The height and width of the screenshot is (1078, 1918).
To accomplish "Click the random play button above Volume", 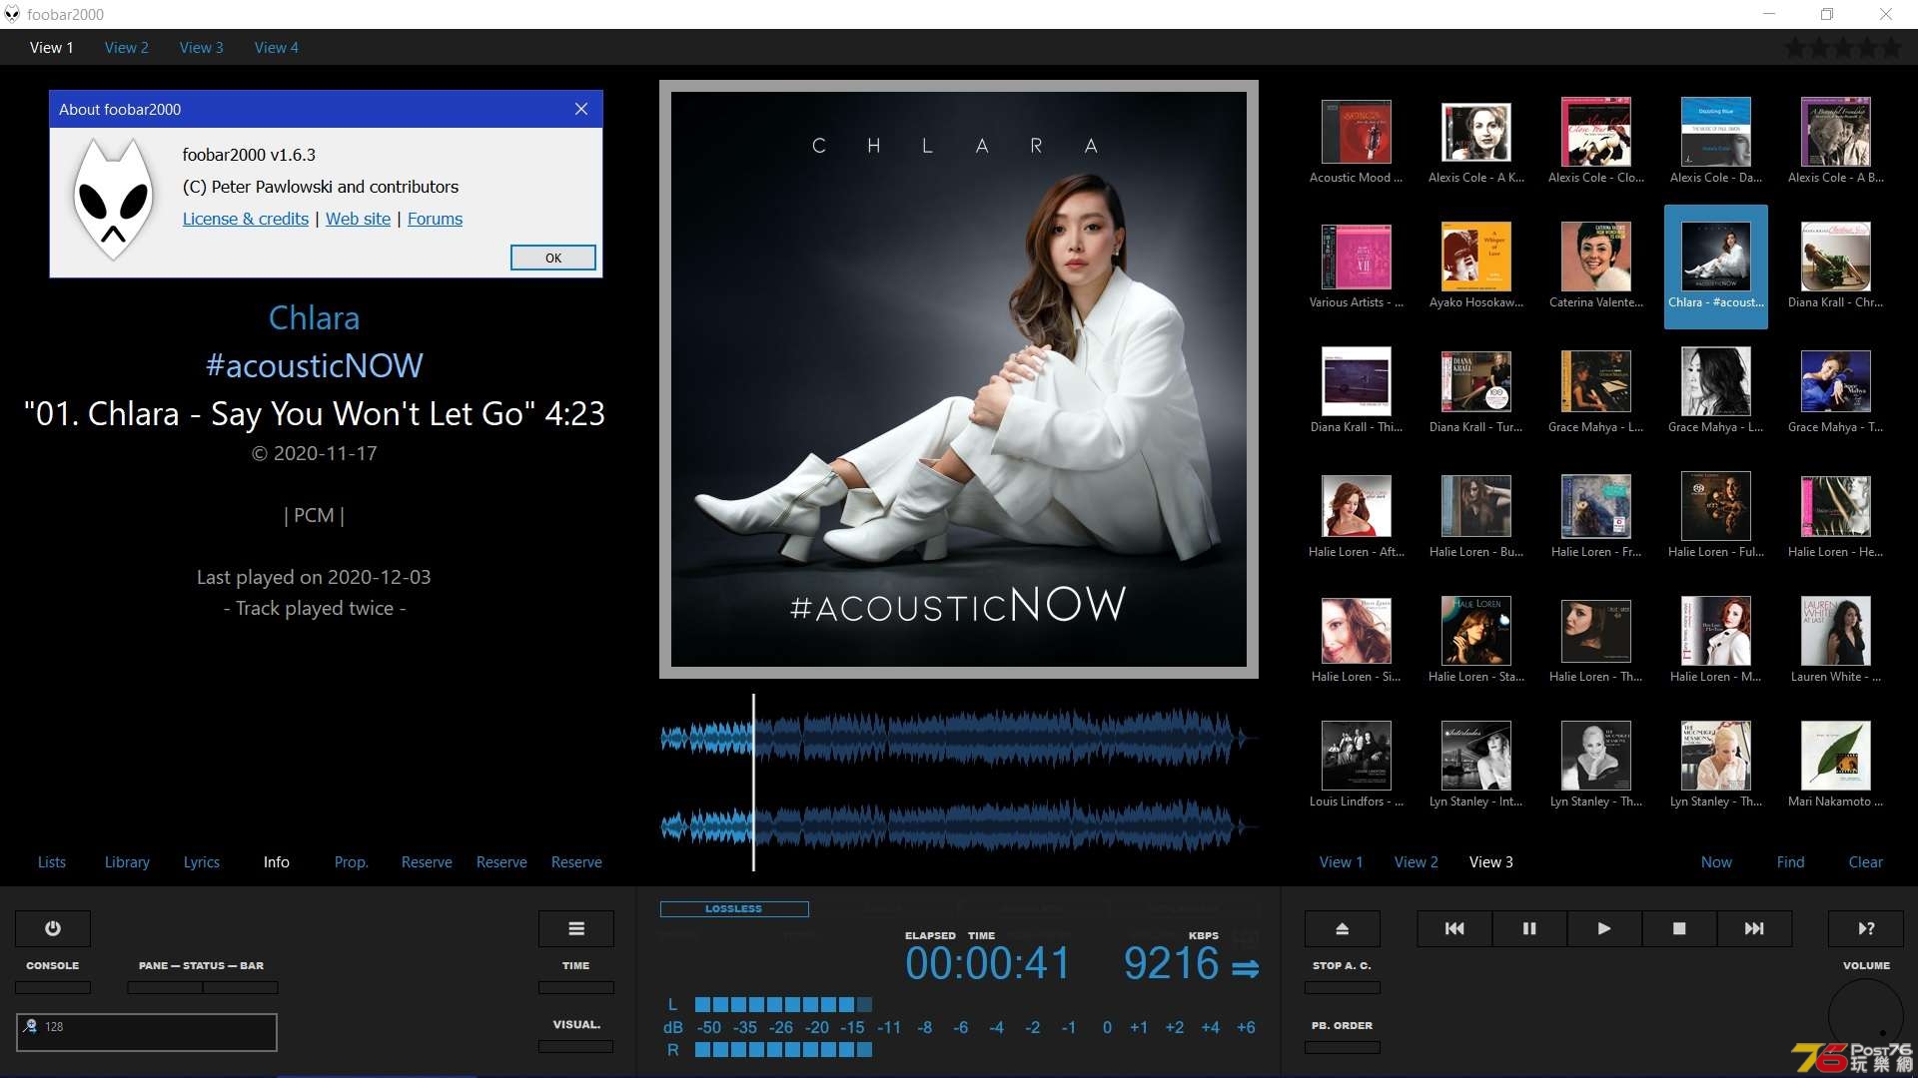I will click(1866, 928).
